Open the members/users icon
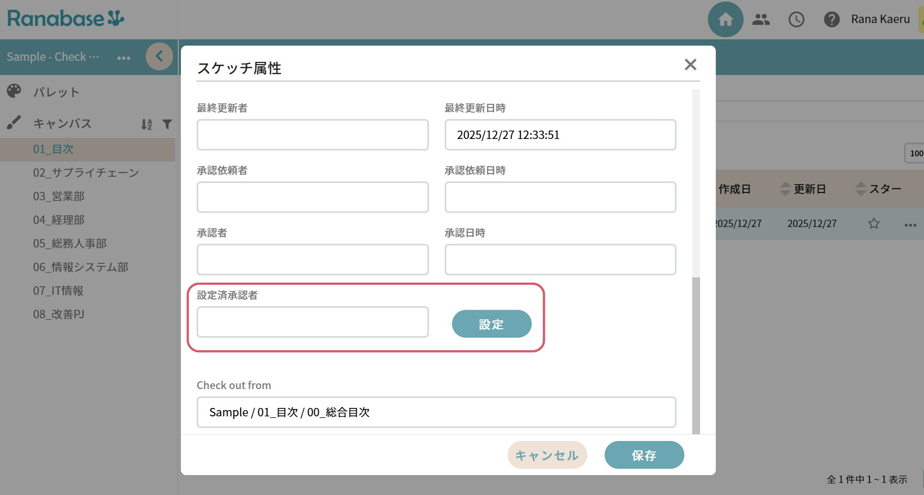 [760, 19]
